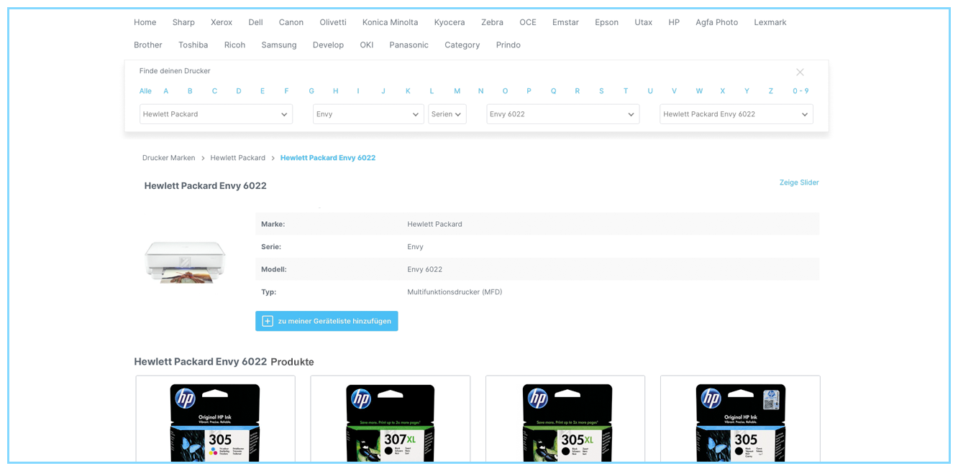Go to Home menu item
This screenshot has width=958, height=471.
pyautogui.click(x=145, y=22)
